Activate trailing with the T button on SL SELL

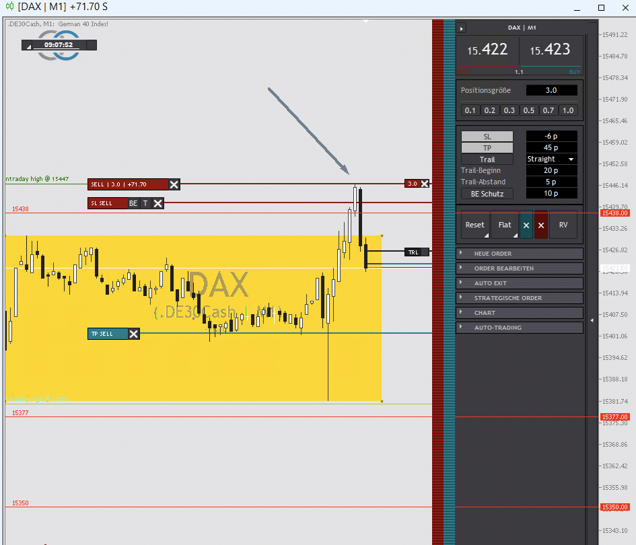click(x=145, y=204)
